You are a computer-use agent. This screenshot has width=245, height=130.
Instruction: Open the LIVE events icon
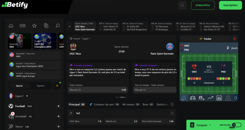click(23, 26)
